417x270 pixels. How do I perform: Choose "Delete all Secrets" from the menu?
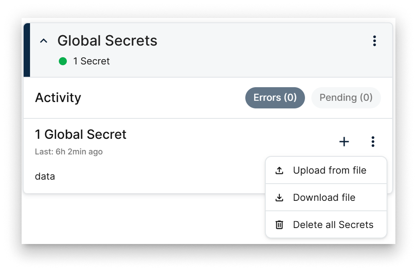pos(333,224)
